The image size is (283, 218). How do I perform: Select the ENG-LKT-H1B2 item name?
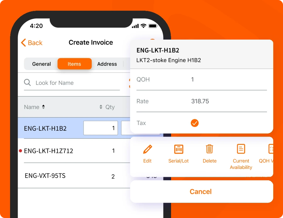[x=45, y=128]
